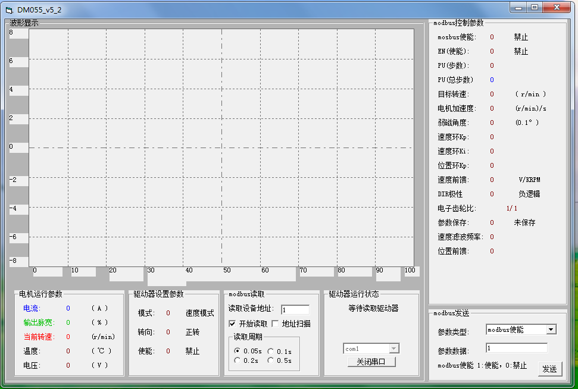The width and height of the screenshot is (578, 389).
Task: Click the 速度环Ki: label
Action: point(454,152)
